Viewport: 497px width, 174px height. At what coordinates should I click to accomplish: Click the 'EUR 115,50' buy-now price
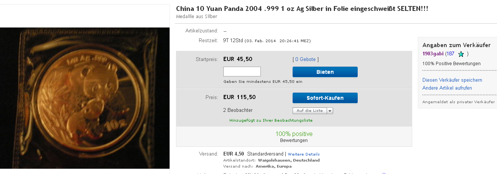point(239,97)
